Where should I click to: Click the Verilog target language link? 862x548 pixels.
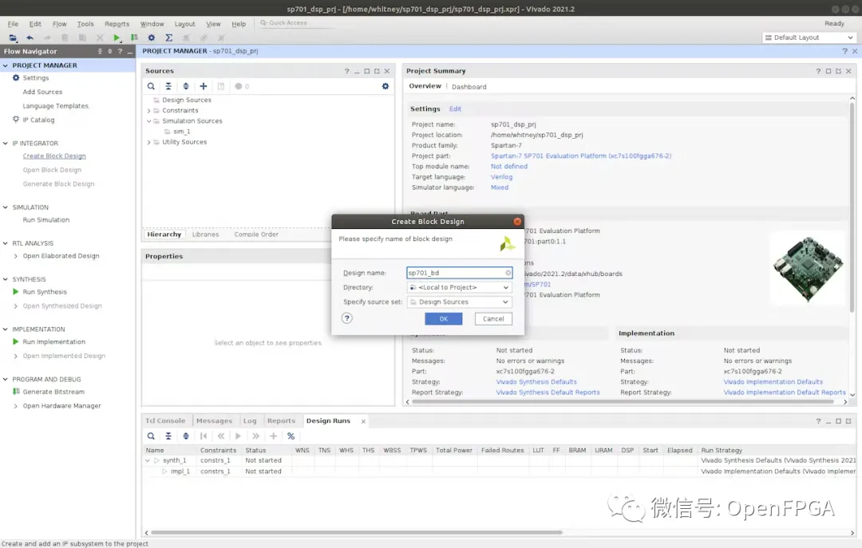point(501,177)
